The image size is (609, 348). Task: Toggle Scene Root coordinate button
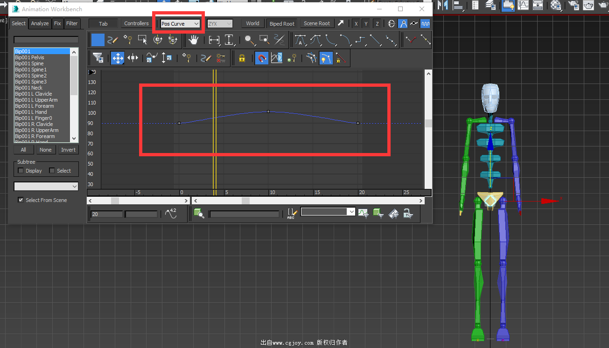point(317,23)
